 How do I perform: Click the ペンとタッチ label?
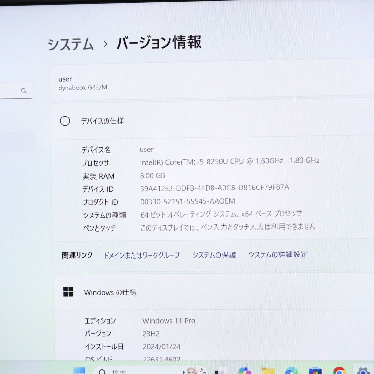[99, 228]
